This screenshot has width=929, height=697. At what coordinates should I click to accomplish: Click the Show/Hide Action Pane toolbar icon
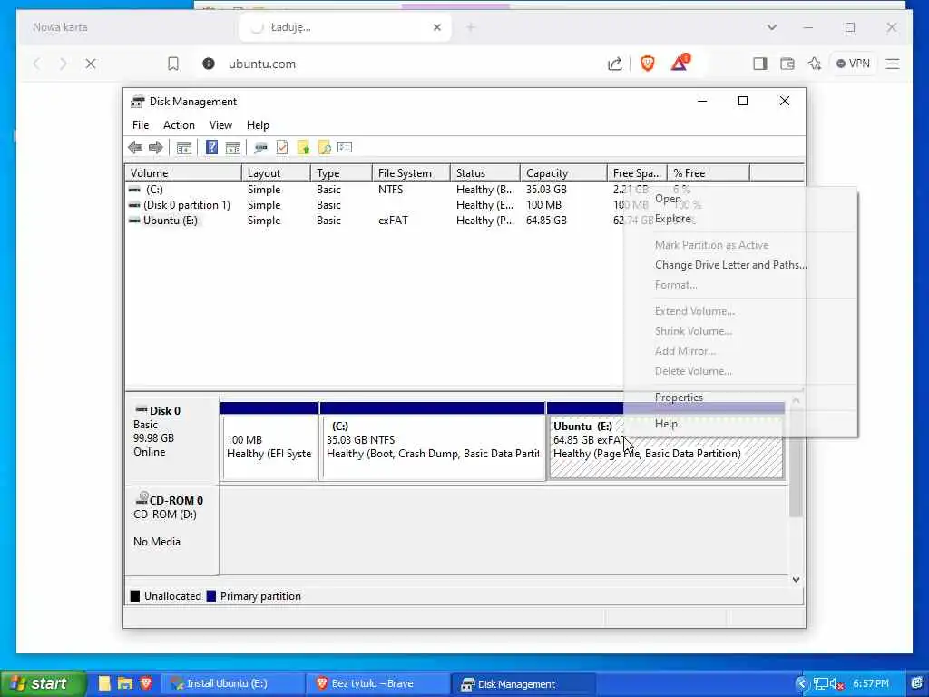click(233, 148)
